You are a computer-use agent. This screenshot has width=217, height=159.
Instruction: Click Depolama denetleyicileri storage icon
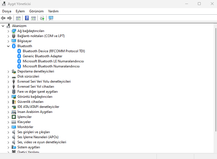(x=14, y=71)
